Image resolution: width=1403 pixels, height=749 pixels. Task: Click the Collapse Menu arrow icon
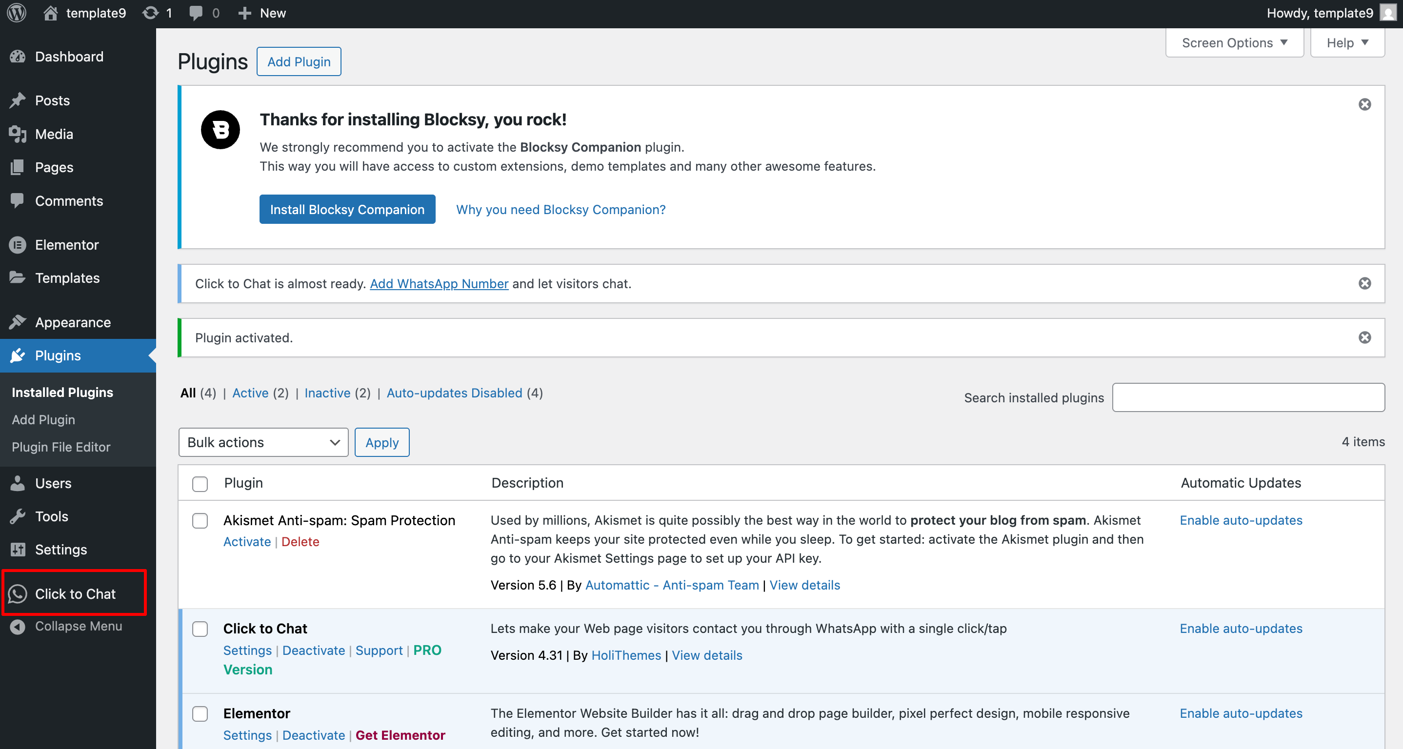[x=18, y=627]
